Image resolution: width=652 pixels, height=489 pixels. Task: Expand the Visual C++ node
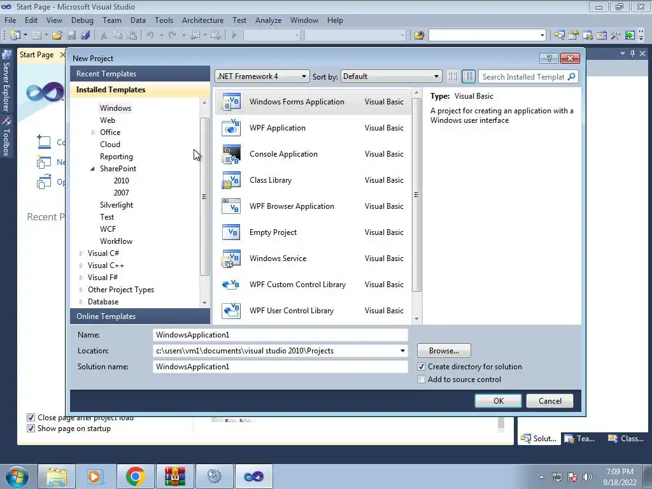coord(81,266)
